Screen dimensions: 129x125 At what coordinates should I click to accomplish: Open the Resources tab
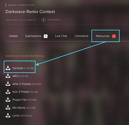point(103,36)
